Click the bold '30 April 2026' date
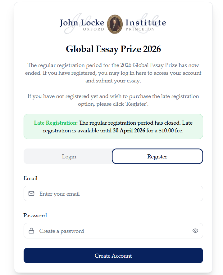This screenshot has height=275, width=223. tap(129, 131)
